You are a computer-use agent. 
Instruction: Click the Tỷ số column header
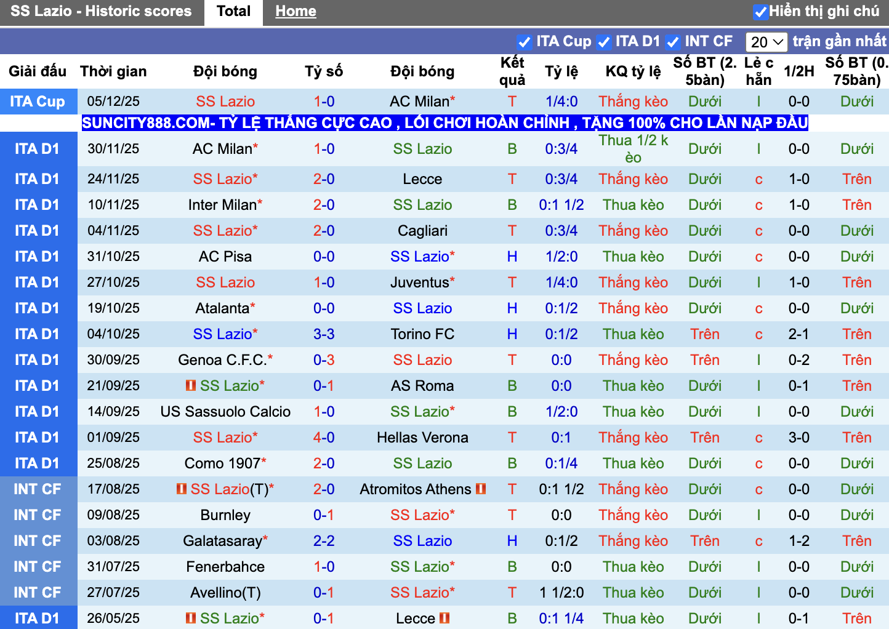coord(324,71)
